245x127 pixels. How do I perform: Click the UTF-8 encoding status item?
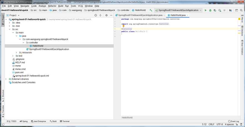[x=220, y=124]
